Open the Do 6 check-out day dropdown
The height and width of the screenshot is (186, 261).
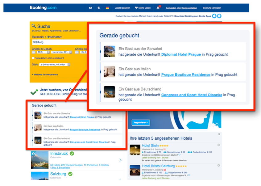coord(84,52)
